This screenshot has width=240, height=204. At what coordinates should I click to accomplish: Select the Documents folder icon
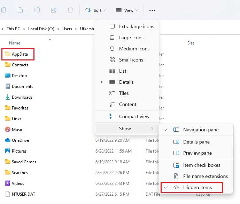(x=8, y=86)
